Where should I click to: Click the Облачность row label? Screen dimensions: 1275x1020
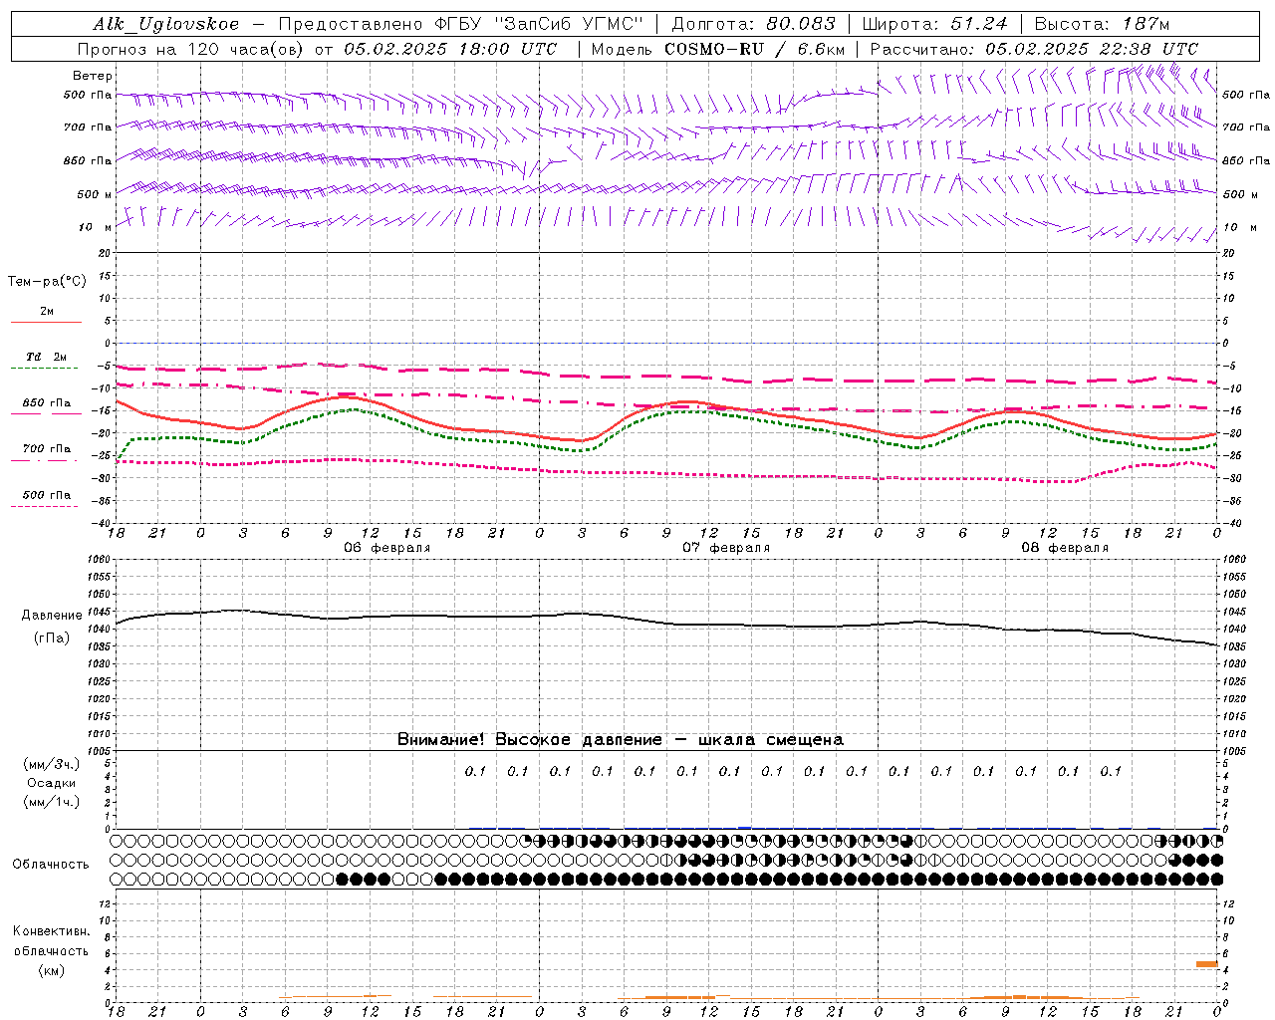point(51,864)
